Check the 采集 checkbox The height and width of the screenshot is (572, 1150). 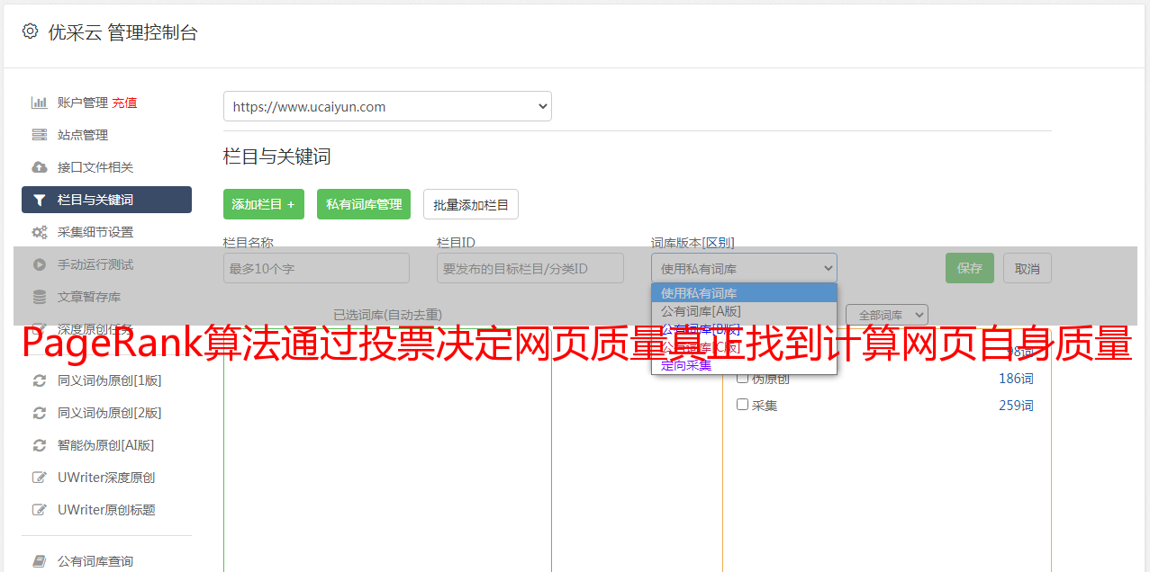[743, 405]
